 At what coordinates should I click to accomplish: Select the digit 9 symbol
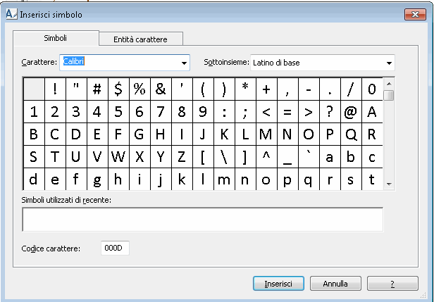point(203,111)
